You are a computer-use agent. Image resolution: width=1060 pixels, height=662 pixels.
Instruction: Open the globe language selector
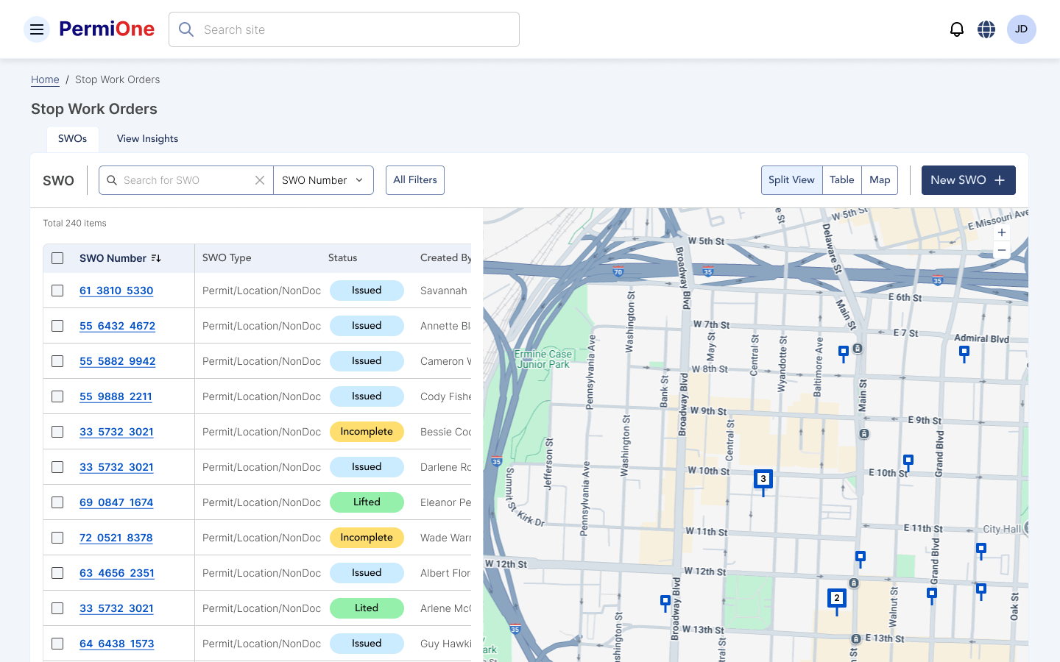(x=986, y=29)
